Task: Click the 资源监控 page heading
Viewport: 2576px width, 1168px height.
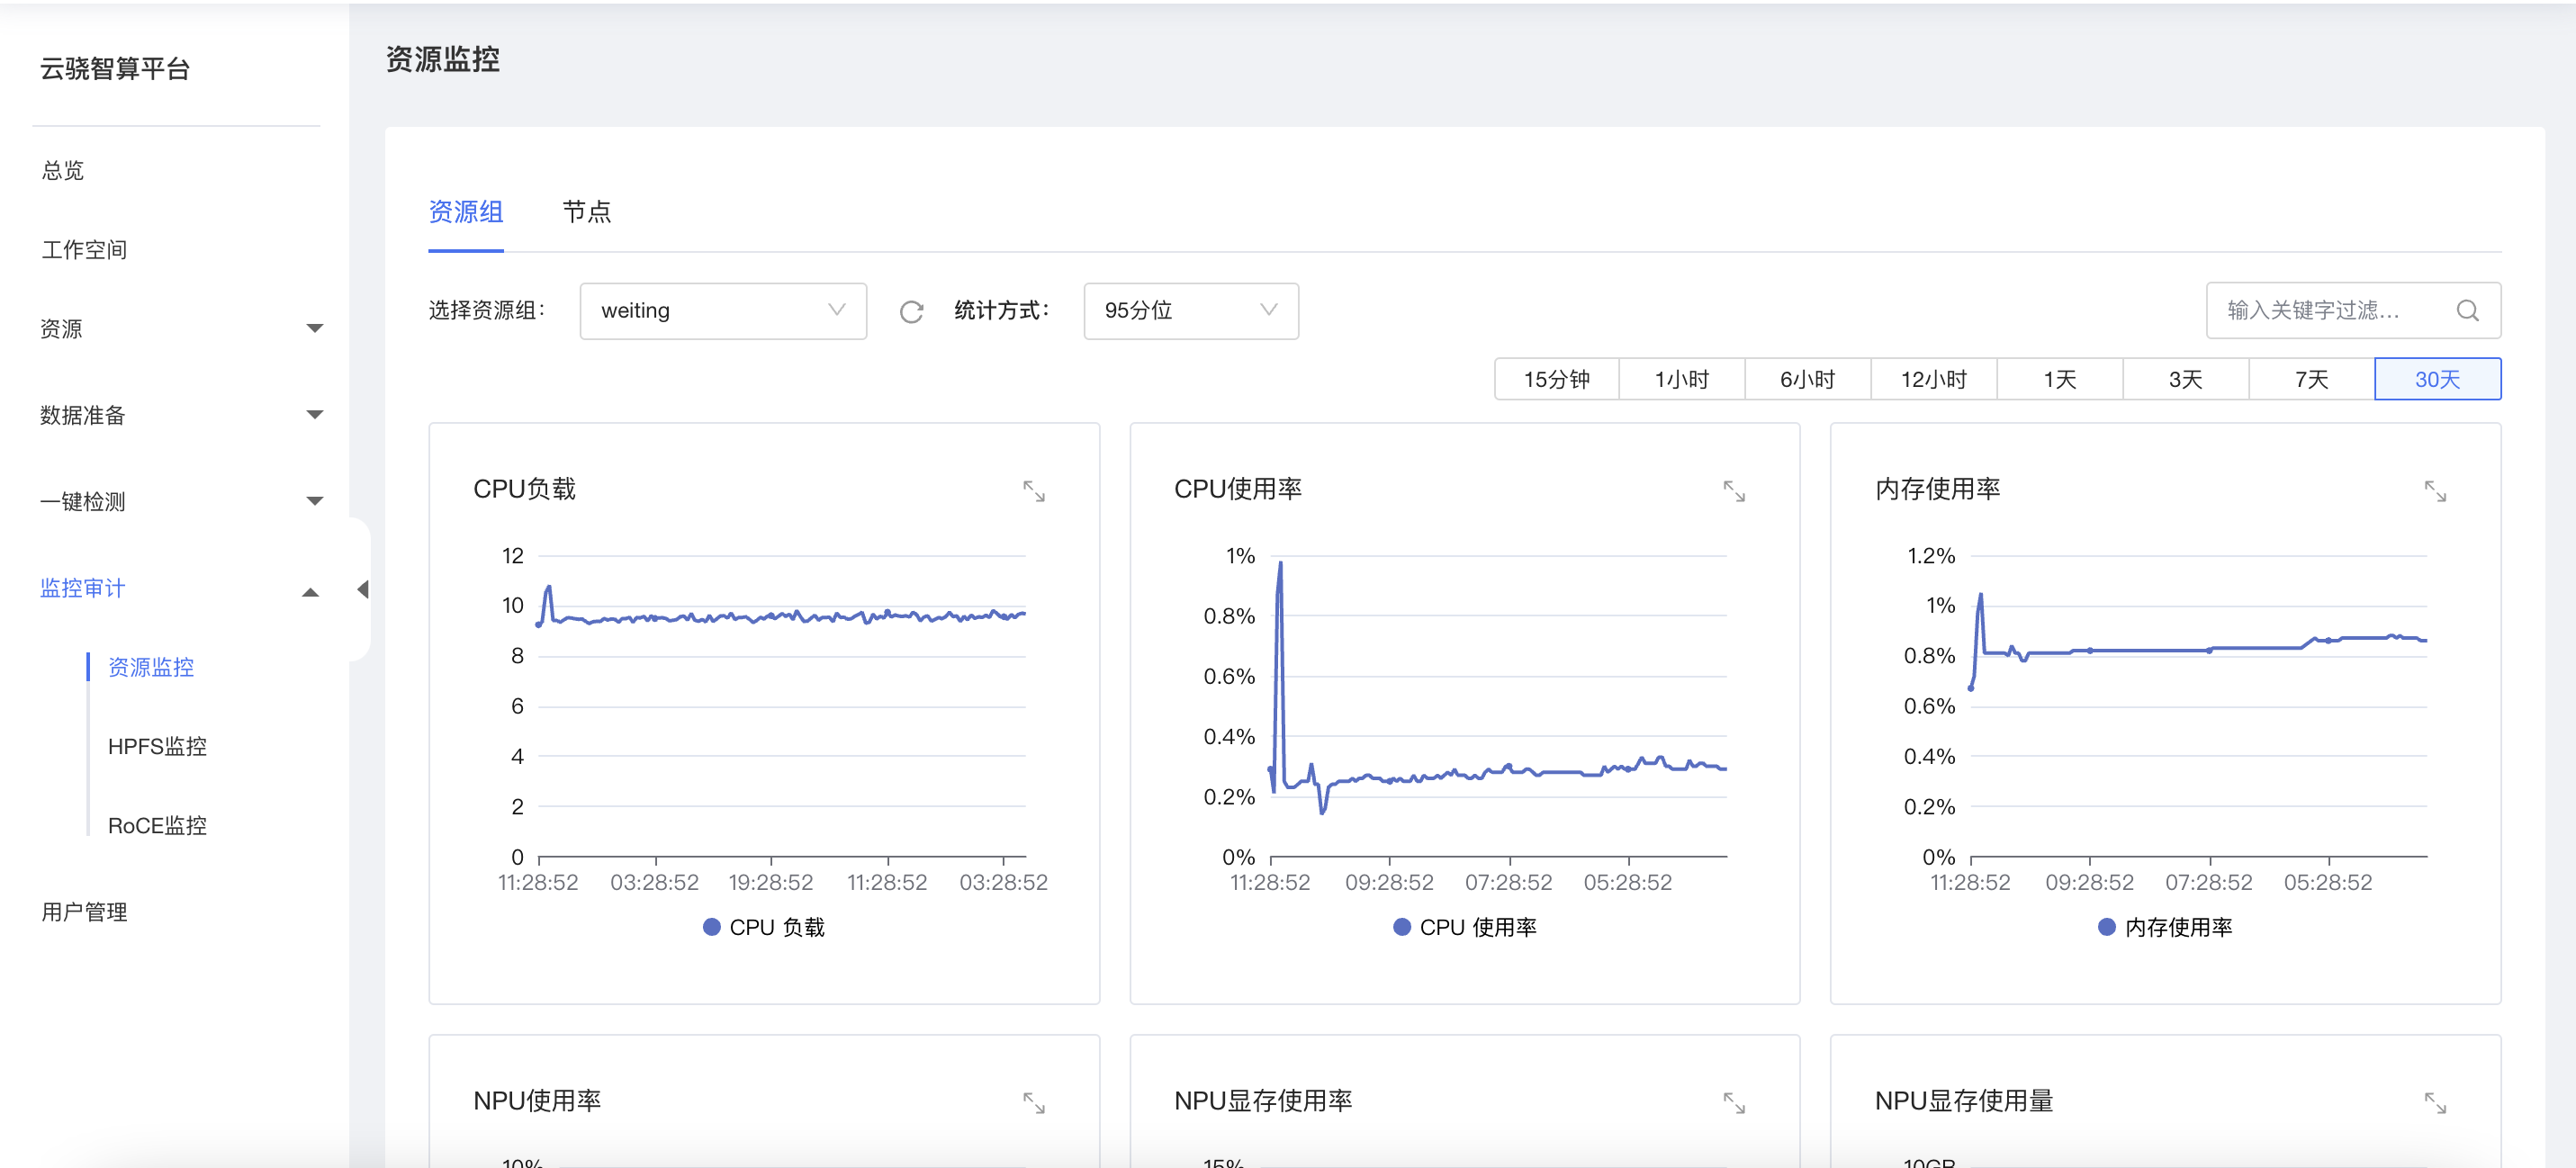Action: point(443,59)
